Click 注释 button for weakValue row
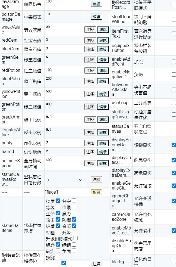 pyautogui.click(x=90, y=30)
